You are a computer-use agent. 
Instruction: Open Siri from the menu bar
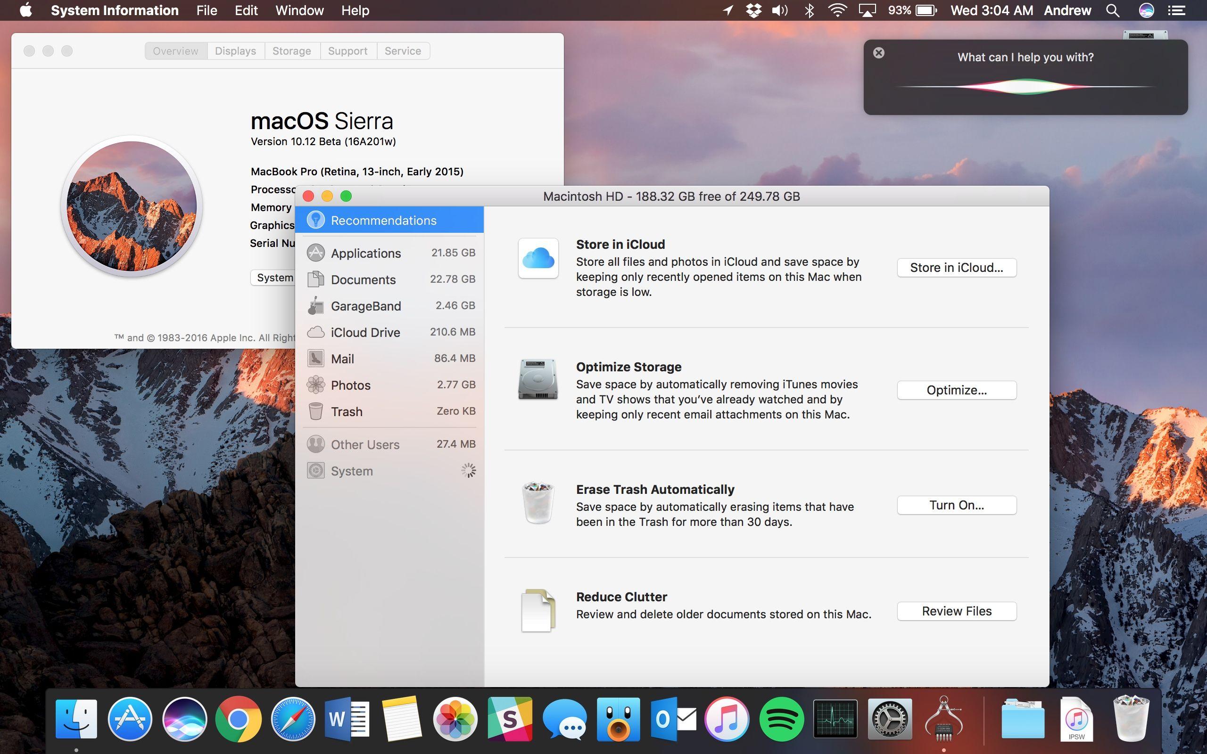(x=1146, y=9)
